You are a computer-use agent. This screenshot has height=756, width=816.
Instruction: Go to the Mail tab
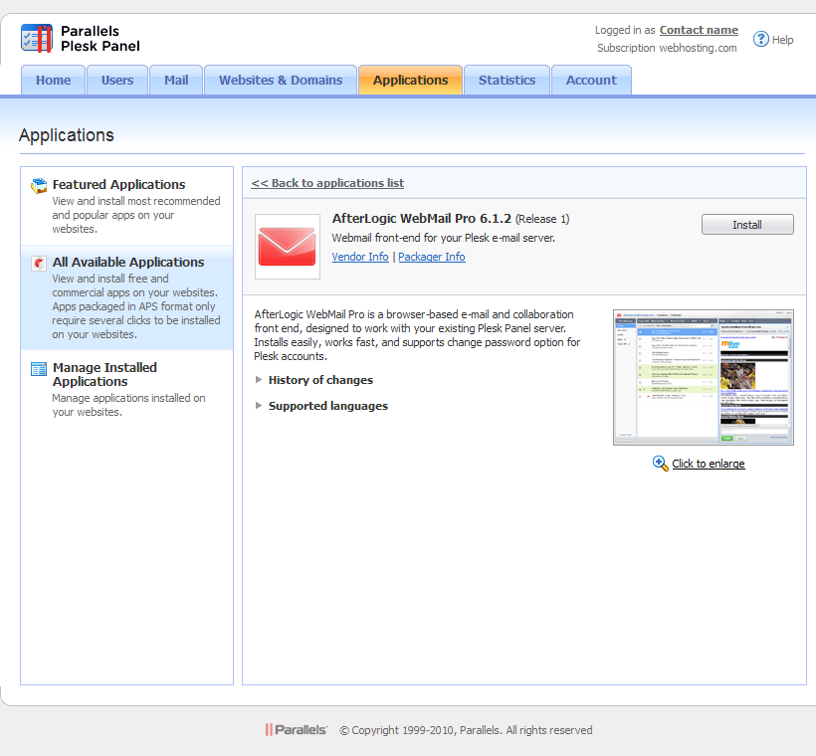[176, 81]
